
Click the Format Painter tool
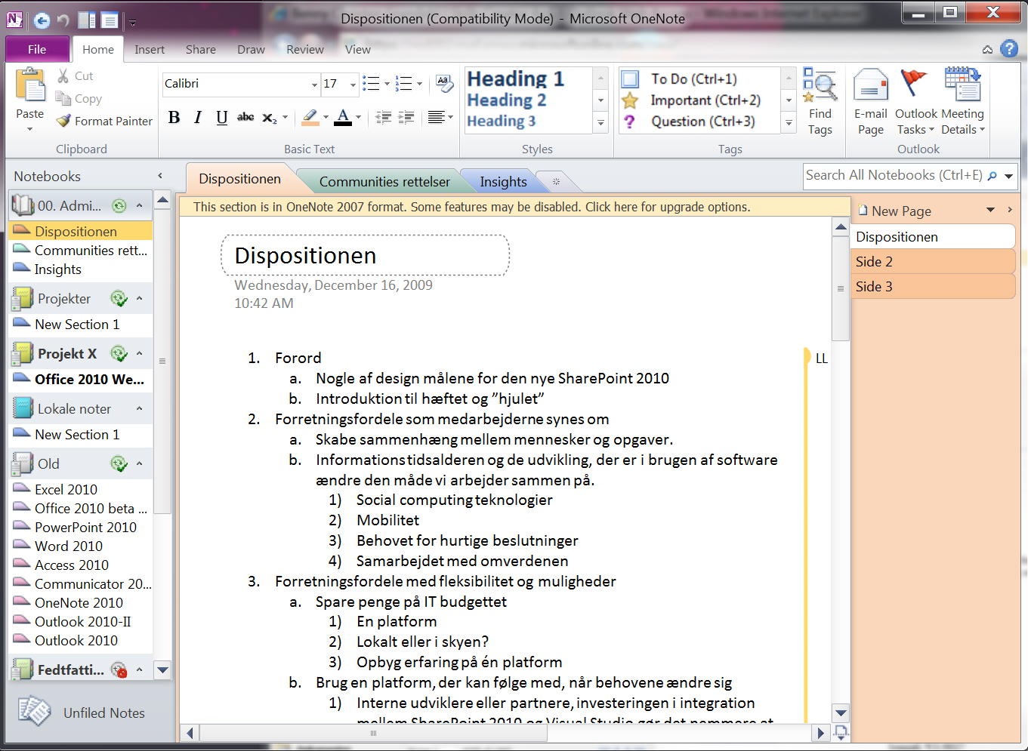click(x=104, y=121)
